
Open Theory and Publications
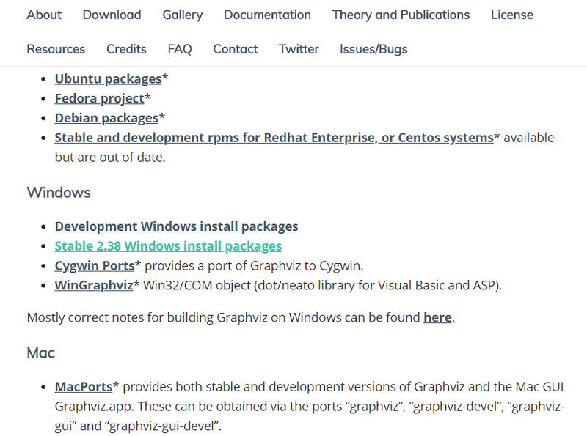tap(401, 15)
